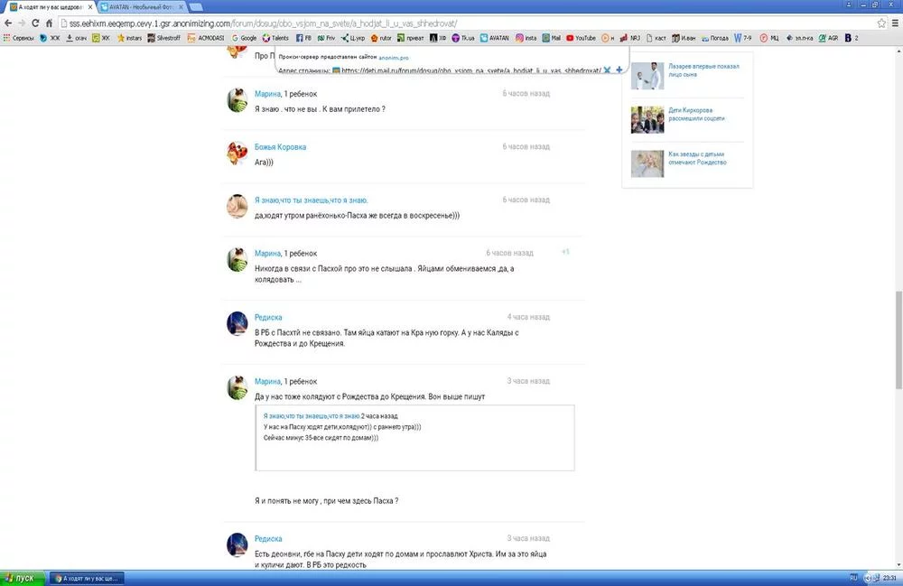903x586 pixels.
Task: Switch the RU language indicator in tray
Action: [853, 578]
